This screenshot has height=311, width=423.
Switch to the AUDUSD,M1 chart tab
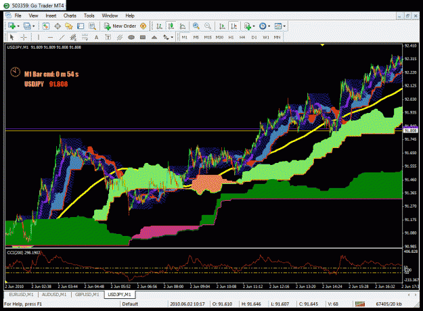(54, 294)
